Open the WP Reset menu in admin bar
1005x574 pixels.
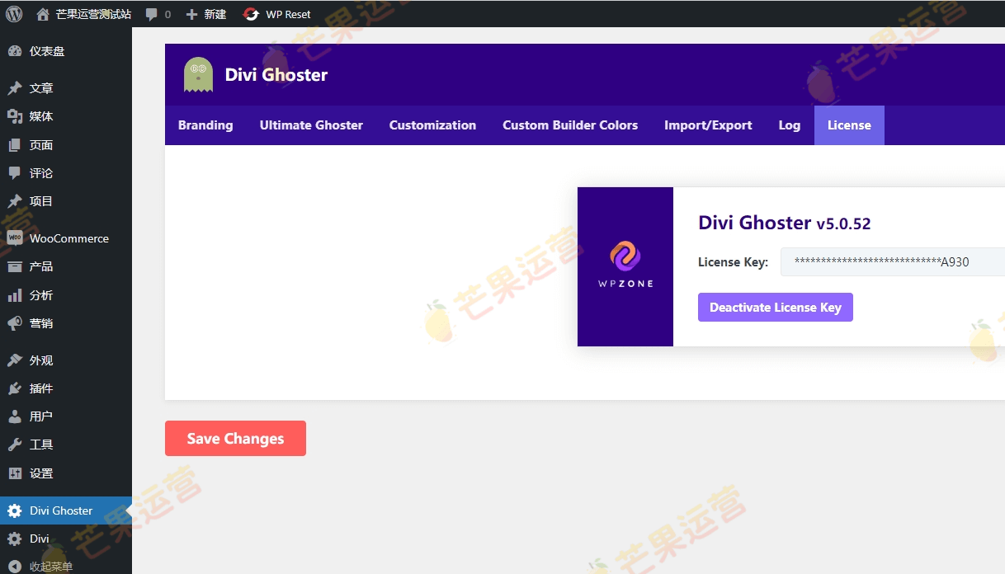[x=276, y=13]
